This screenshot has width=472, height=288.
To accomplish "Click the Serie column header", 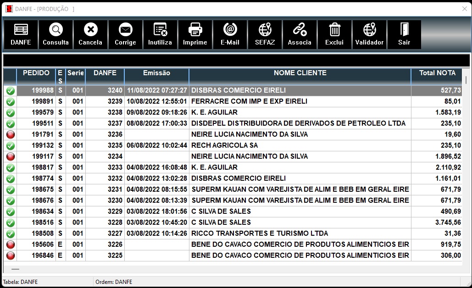I will click(76, 77).
